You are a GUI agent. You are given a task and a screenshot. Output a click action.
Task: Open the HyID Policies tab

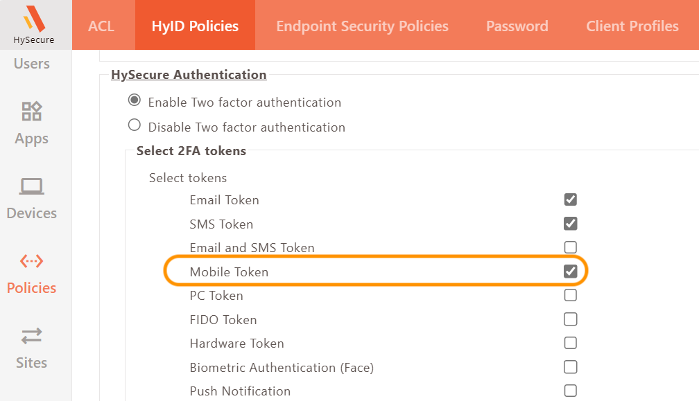pos(195,26)
